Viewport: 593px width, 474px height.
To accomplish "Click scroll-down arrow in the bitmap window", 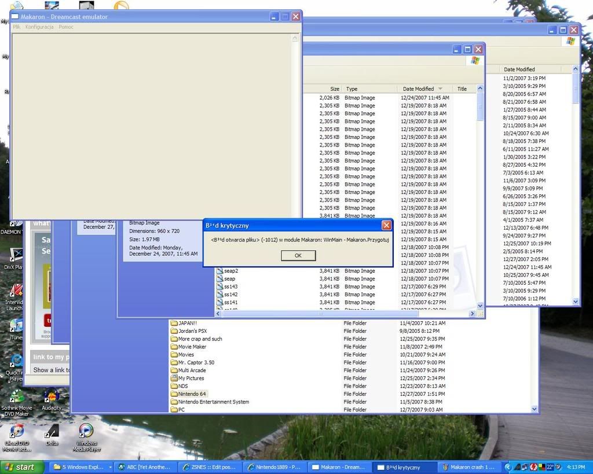I will click(x=480, y=306).
